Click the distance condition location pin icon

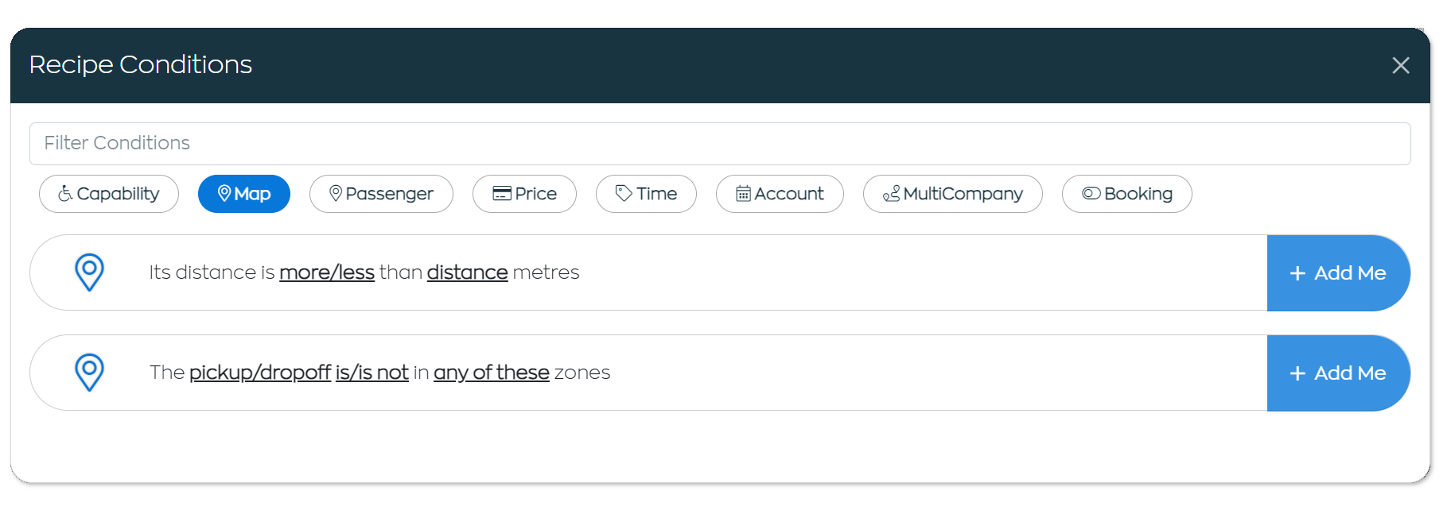point(89,272)
